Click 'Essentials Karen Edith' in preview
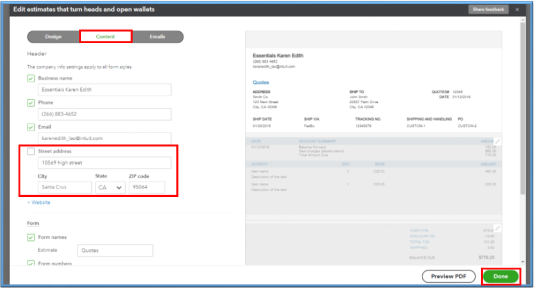The image size is (534, 288). [x=278, y=55]
